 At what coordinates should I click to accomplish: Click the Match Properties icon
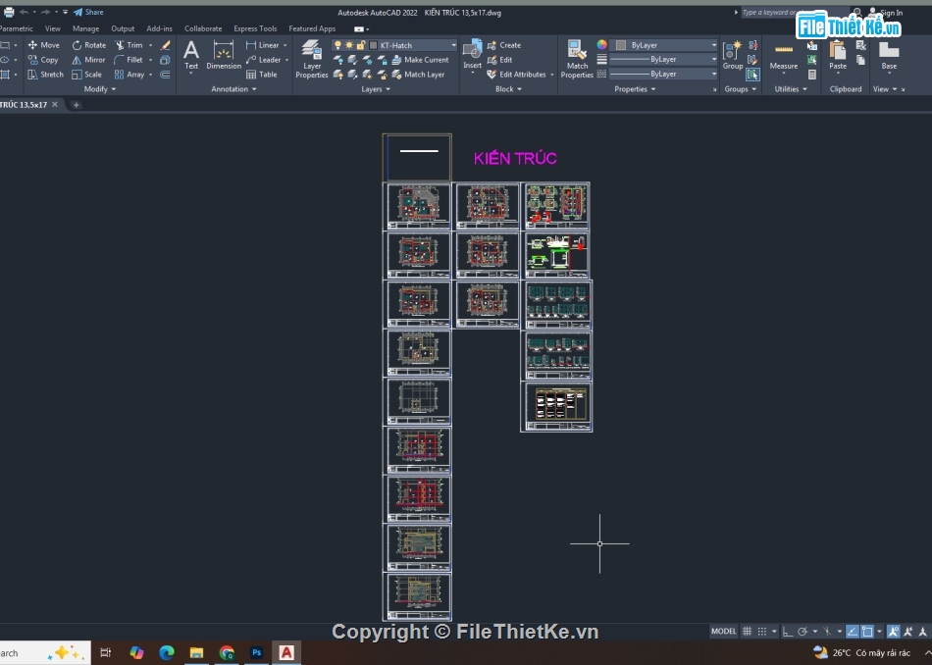(x=577, y=58)
